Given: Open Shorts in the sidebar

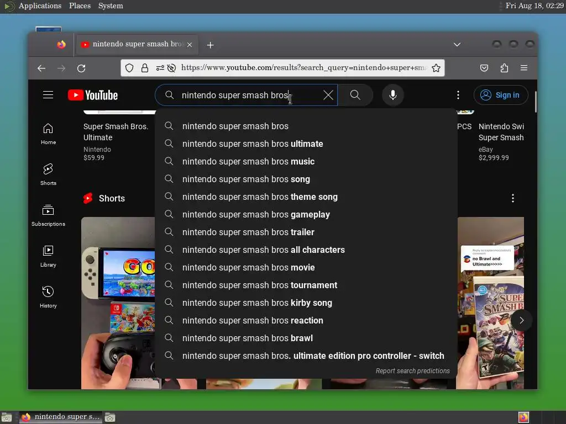Looking at the screenshot, I should click(49, 174).
